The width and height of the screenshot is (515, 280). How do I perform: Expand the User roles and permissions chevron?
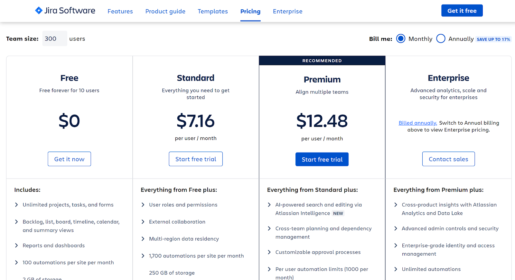click(x=143, y=205)
